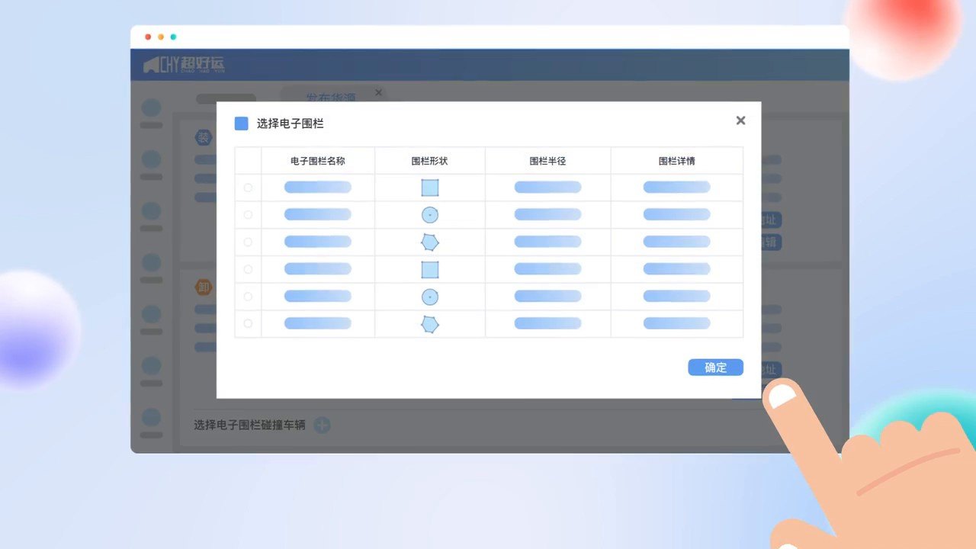Select the second row radio button
Viewport: 976px width, 549px height.
point(248,215)
